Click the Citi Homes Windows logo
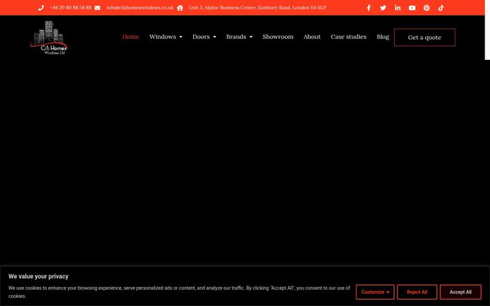The width and height of the screenshot is (490, 306). [48, 38]
